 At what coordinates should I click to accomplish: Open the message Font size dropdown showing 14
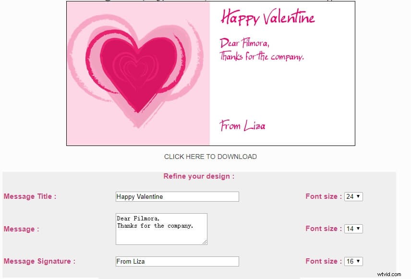click(x=353, y=229)
